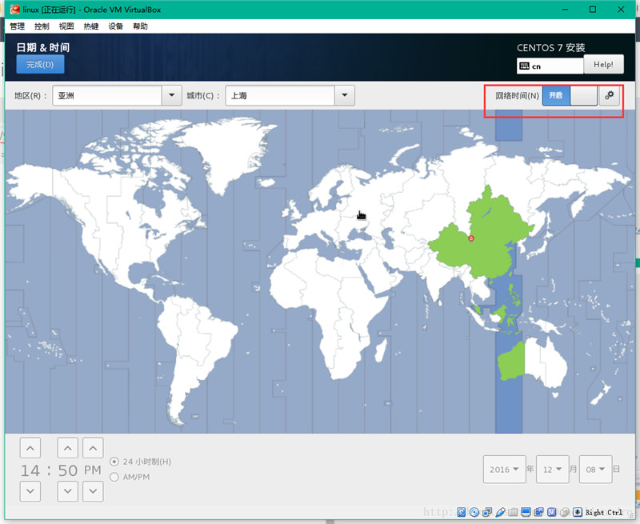Click VirtualBox display status icon
The width and height of the screenshot is (640, 524).
526,512
